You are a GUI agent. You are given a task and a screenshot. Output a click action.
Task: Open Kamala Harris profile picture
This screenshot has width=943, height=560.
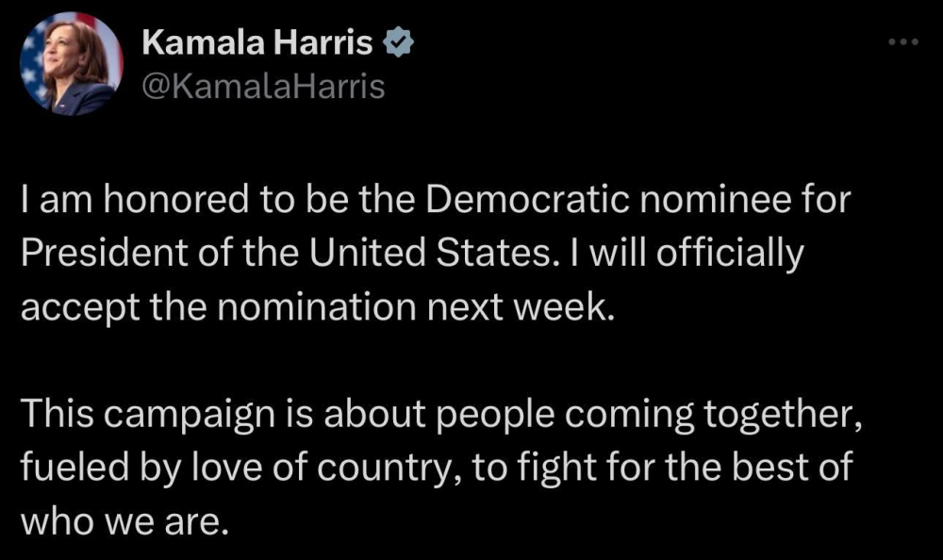pyautogui.click(x=72, y=65)
